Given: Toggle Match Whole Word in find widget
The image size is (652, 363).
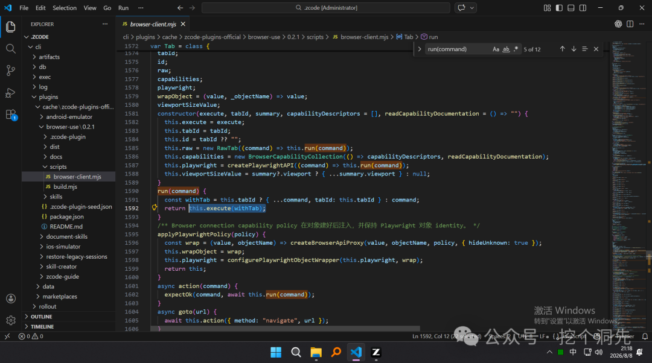Looking at the screenshot, I should (506, 49).
